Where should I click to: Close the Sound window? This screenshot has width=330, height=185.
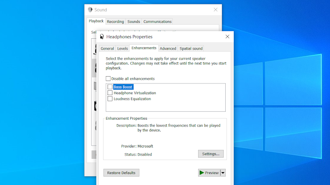click(216, 10)
